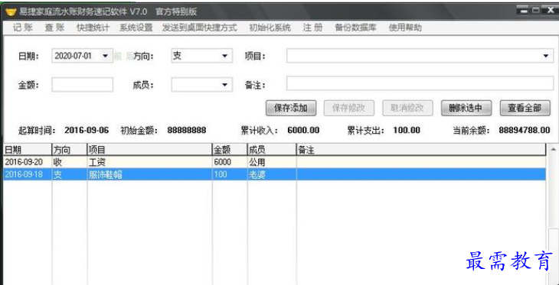This screenshot has height=285, width=559.
Task: Expand the 方向 dropdown showing 支
Action: [224, 56]
